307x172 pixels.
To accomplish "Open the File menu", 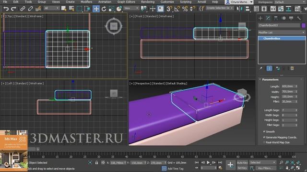I will 5,2.
